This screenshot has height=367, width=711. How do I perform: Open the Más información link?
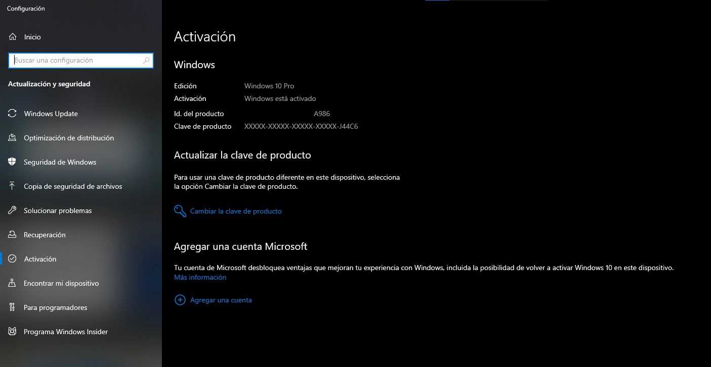click(x=200, y=277)
